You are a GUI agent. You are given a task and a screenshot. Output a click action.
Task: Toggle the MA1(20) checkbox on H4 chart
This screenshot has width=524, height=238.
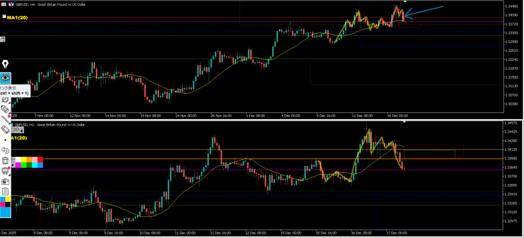pyautogui.click(x=4, y=17)
